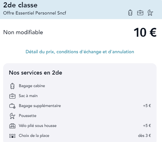Click the folded bike bag icon
The width and height of the screenshot is (162, 142).
(x=12, y=126)
